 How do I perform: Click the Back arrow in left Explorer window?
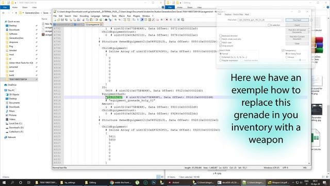[4, 13]
